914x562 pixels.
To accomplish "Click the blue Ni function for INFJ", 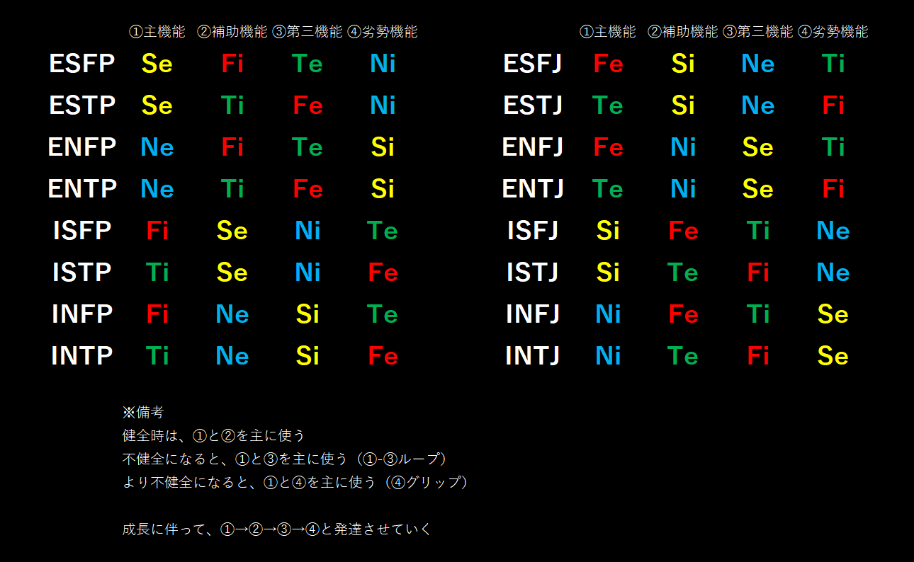I will [x=607, y=314].
